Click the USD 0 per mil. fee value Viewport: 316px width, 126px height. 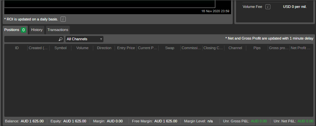pyautogui.click(x=295, y=7)
